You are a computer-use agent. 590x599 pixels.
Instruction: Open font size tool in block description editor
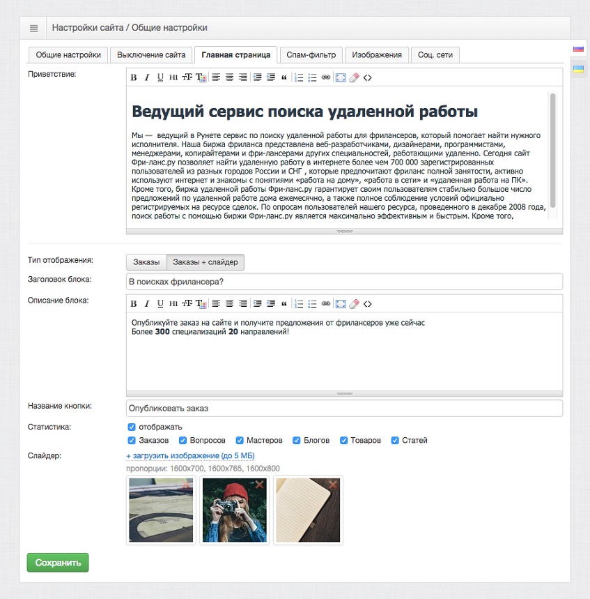pyautogui.click(x=187, y=304)
